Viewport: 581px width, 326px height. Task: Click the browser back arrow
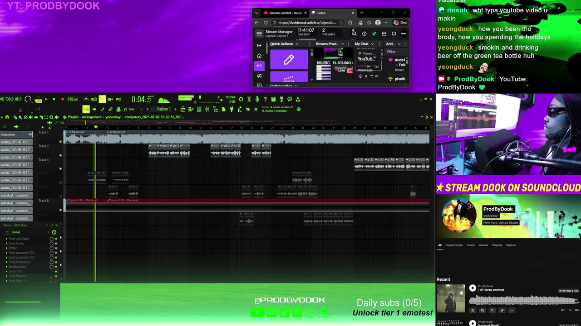[257, 23]
